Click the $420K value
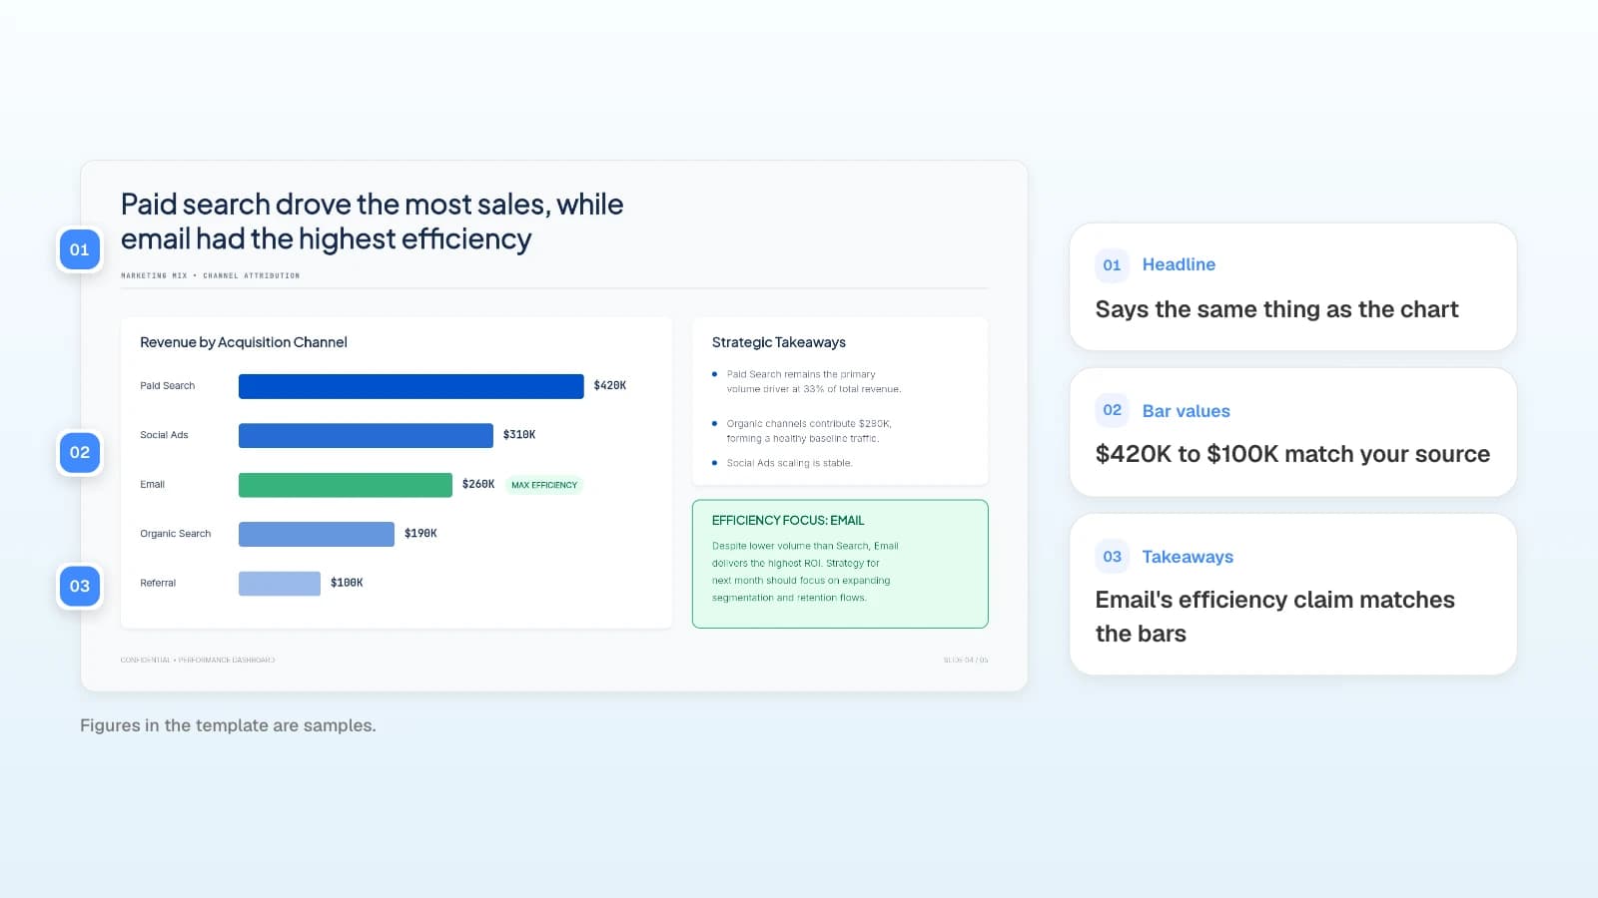The width and height of the screenshot is (1598, 898). point(610,385)
